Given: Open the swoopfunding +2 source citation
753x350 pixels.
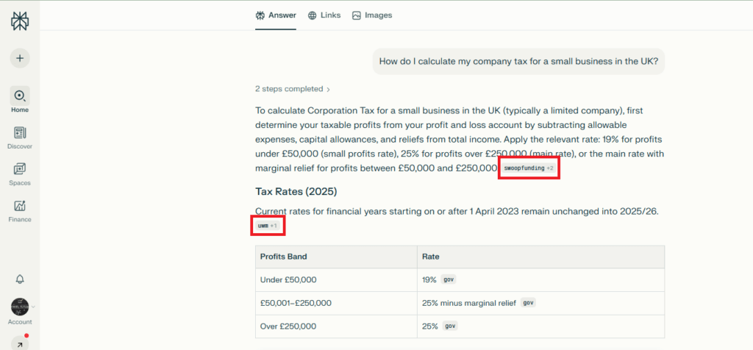Looking at the screenshot, I should pos(529,168).
